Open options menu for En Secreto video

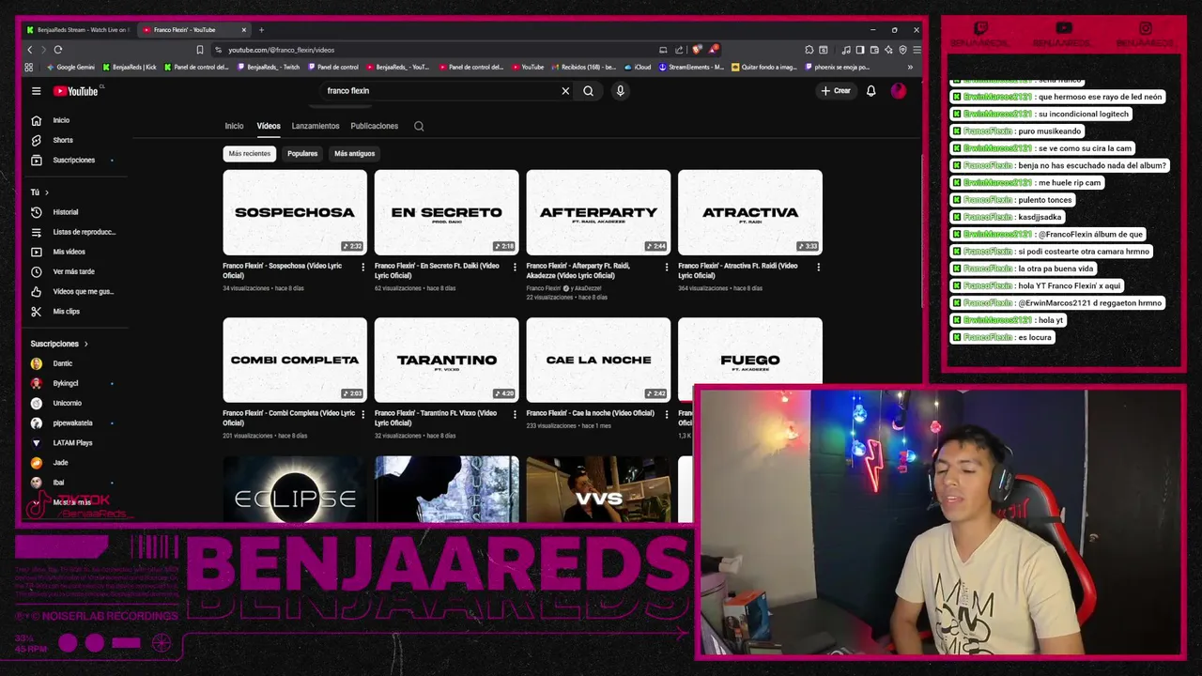click(x=515, y=267)
